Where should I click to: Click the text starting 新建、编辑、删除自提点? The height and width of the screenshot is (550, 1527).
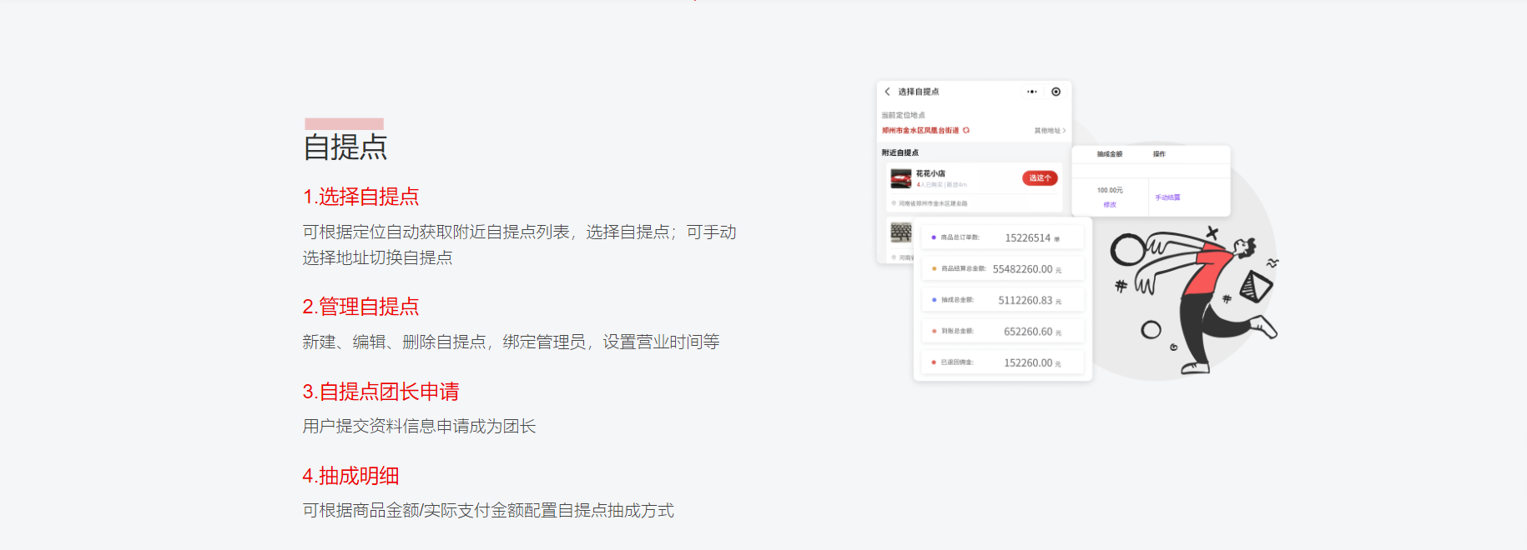511,342
